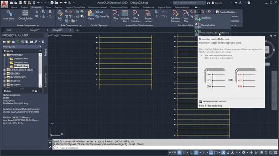
Task: Expand the EXTRA LIBRARY DEMO project node
Action: coord(4,70)
